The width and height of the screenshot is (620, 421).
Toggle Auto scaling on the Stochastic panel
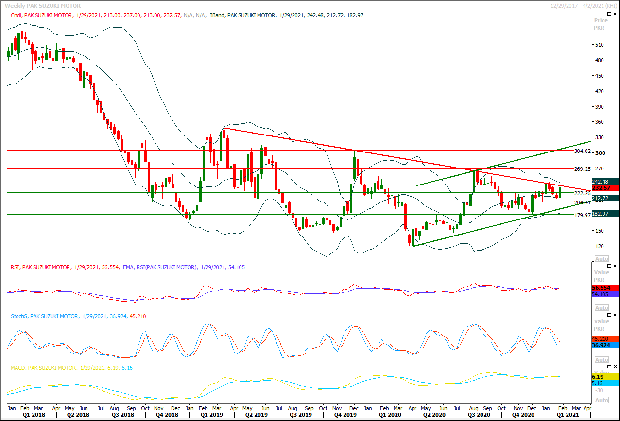click(602, 359)
